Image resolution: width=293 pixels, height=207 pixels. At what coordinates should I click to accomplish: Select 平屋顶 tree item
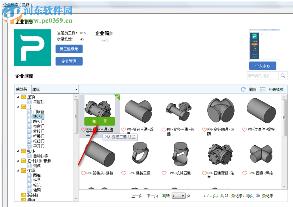39,102
